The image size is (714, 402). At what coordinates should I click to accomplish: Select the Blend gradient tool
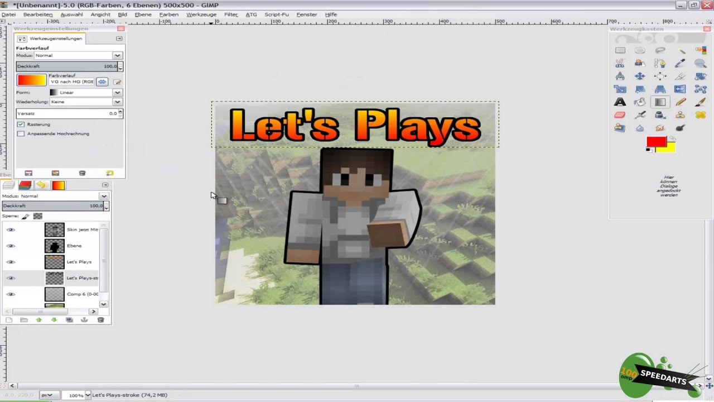[x=660, y=102]
